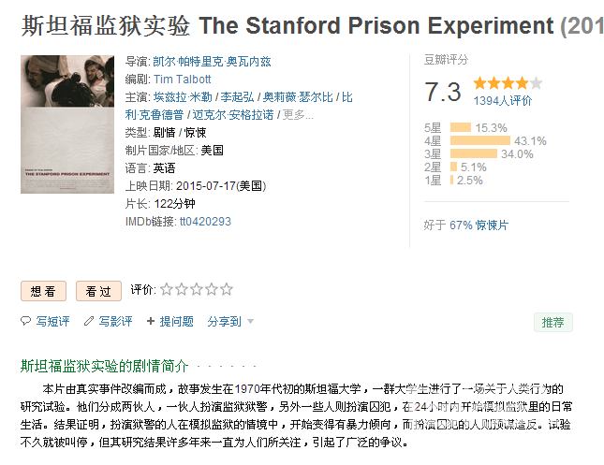
Task: Rate the movie four stars
Action: click(x=212, y=289)
